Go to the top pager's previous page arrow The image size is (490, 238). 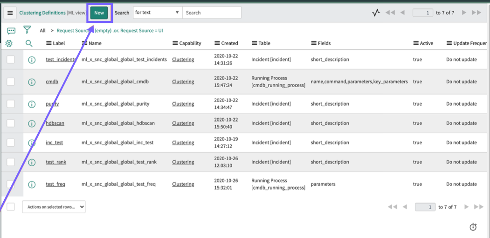click(402, 13)
